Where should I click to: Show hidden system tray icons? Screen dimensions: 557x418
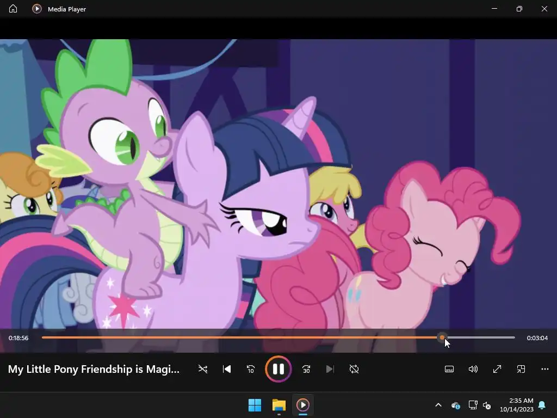438,405
